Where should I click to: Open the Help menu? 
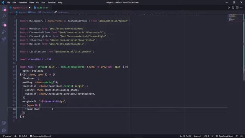point(60,3)
